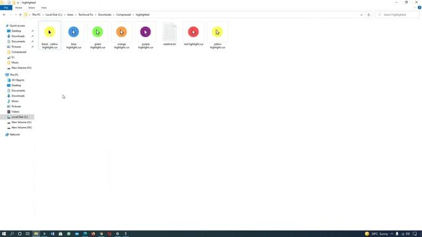
Task: Open the View ribbon tab
Action: coord(44,8)
